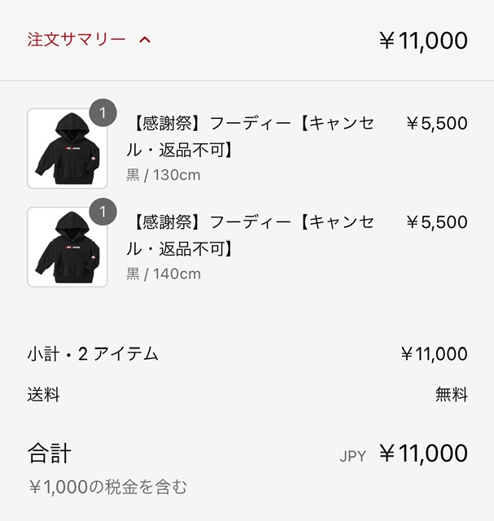Click the 130cm black hoodie thumbnail
The image size is (494, 521).
point(68,148)
